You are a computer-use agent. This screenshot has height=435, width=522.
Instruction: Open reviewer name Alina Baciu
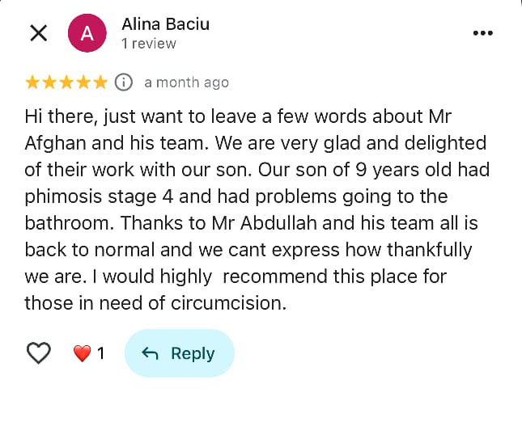165,24
